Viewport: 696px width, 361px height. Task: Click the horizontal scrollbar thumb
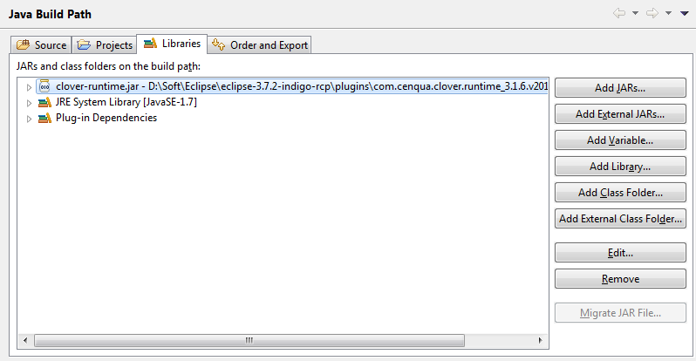click(249, 340)
